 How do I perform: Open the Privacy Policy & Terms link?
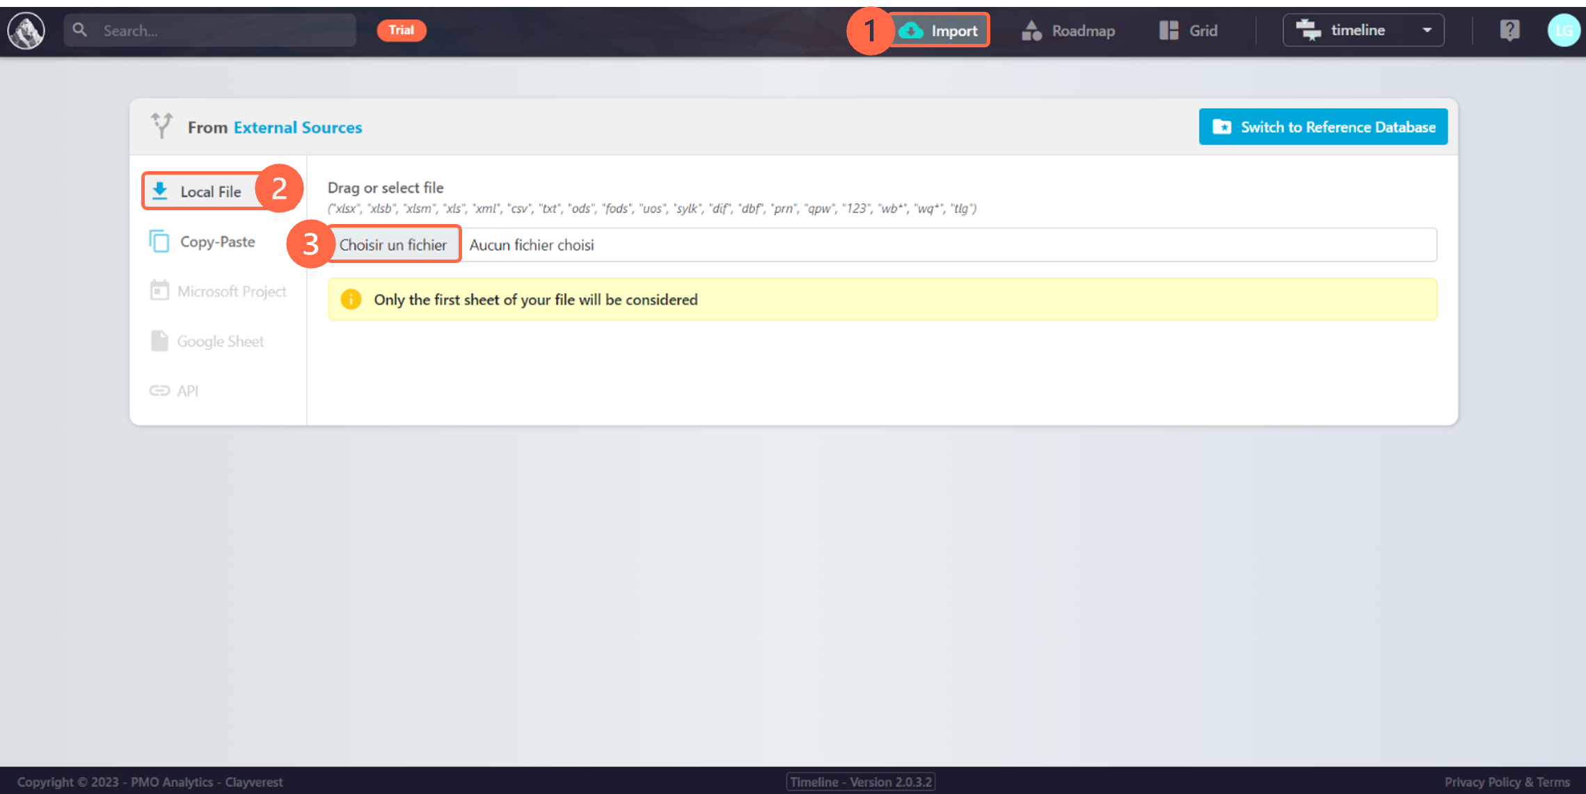tap(1507, 781)
